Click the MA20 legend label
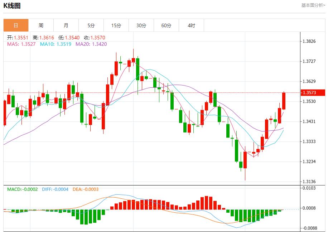328x232 pixels. point(91,44)
